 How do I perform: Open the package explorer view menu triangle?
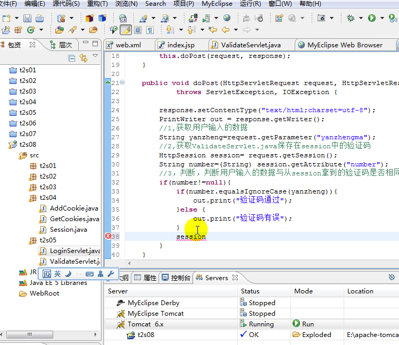tap(95, 56)
